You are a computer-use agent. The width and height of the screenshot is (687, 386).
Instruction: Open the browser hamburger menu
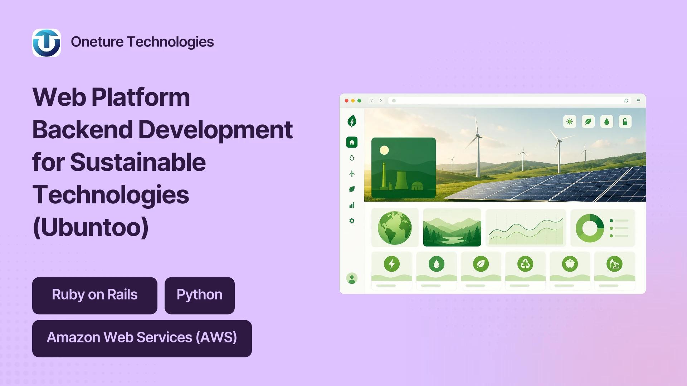pyautogui.click(x=638, y=101)
